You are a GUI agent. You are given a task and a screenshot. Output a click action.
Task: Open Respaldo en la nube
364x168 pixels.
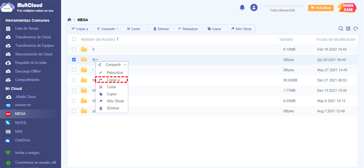(30, 63)
